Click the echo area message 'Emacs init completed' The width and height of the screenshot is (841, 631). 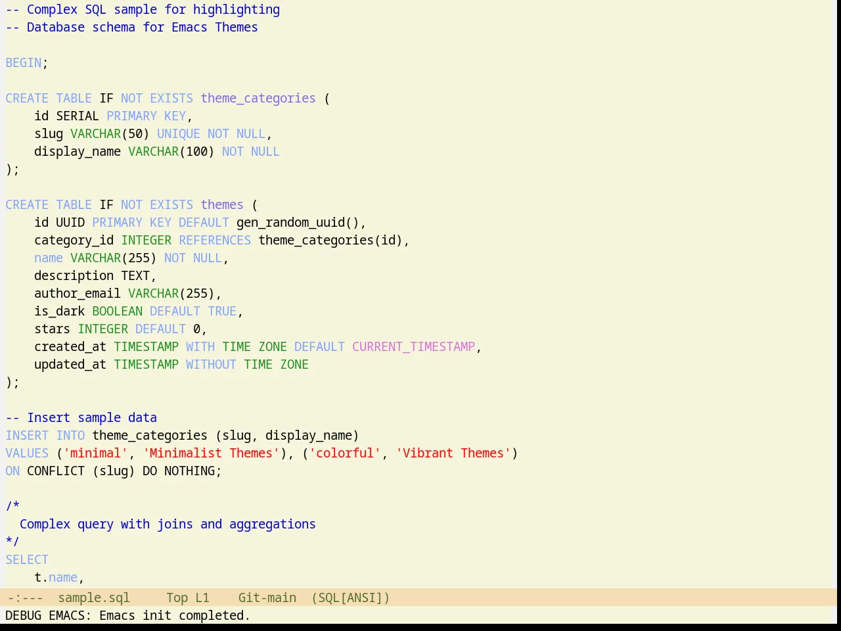pyautogui.click(x=174, y=615)
